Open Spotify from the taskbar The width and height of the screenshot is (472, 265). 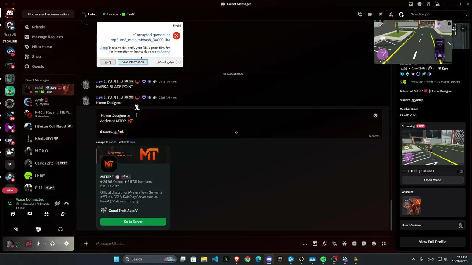click(323, 259)
